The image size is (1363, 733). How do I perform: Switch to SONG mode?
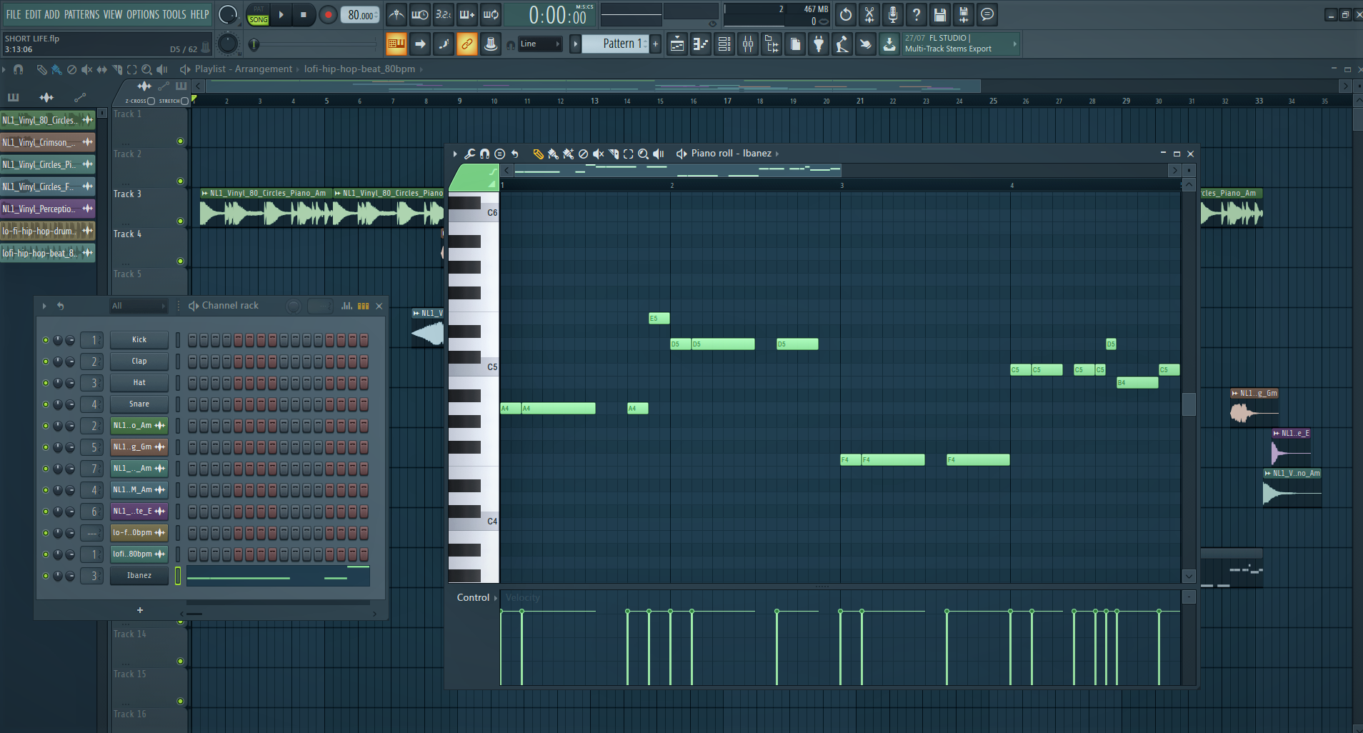259,20
